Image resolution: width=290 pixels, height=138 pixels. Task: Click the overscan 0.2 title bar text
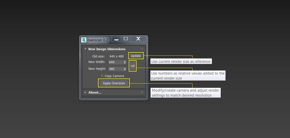pyautogui.click(x=98, y=40)
